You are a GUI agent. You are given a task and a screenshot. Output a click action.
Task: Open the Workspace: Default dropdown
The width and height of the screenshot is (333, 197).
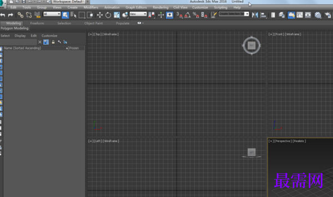68,2
